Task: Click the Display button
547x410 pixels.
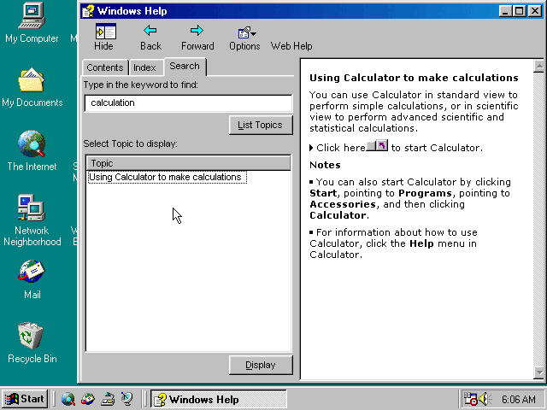Action: pyautogui.click(x=261, y=365)
